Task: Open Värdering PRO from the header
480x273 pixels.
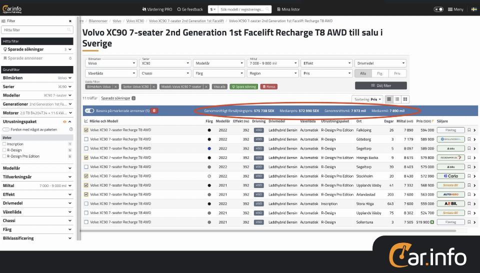Action: pyautogui.click(x=157, y=9)
